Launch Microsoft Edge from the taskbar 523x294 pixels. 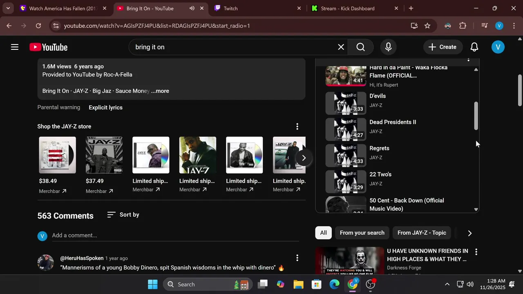click(x=335, y=284)
